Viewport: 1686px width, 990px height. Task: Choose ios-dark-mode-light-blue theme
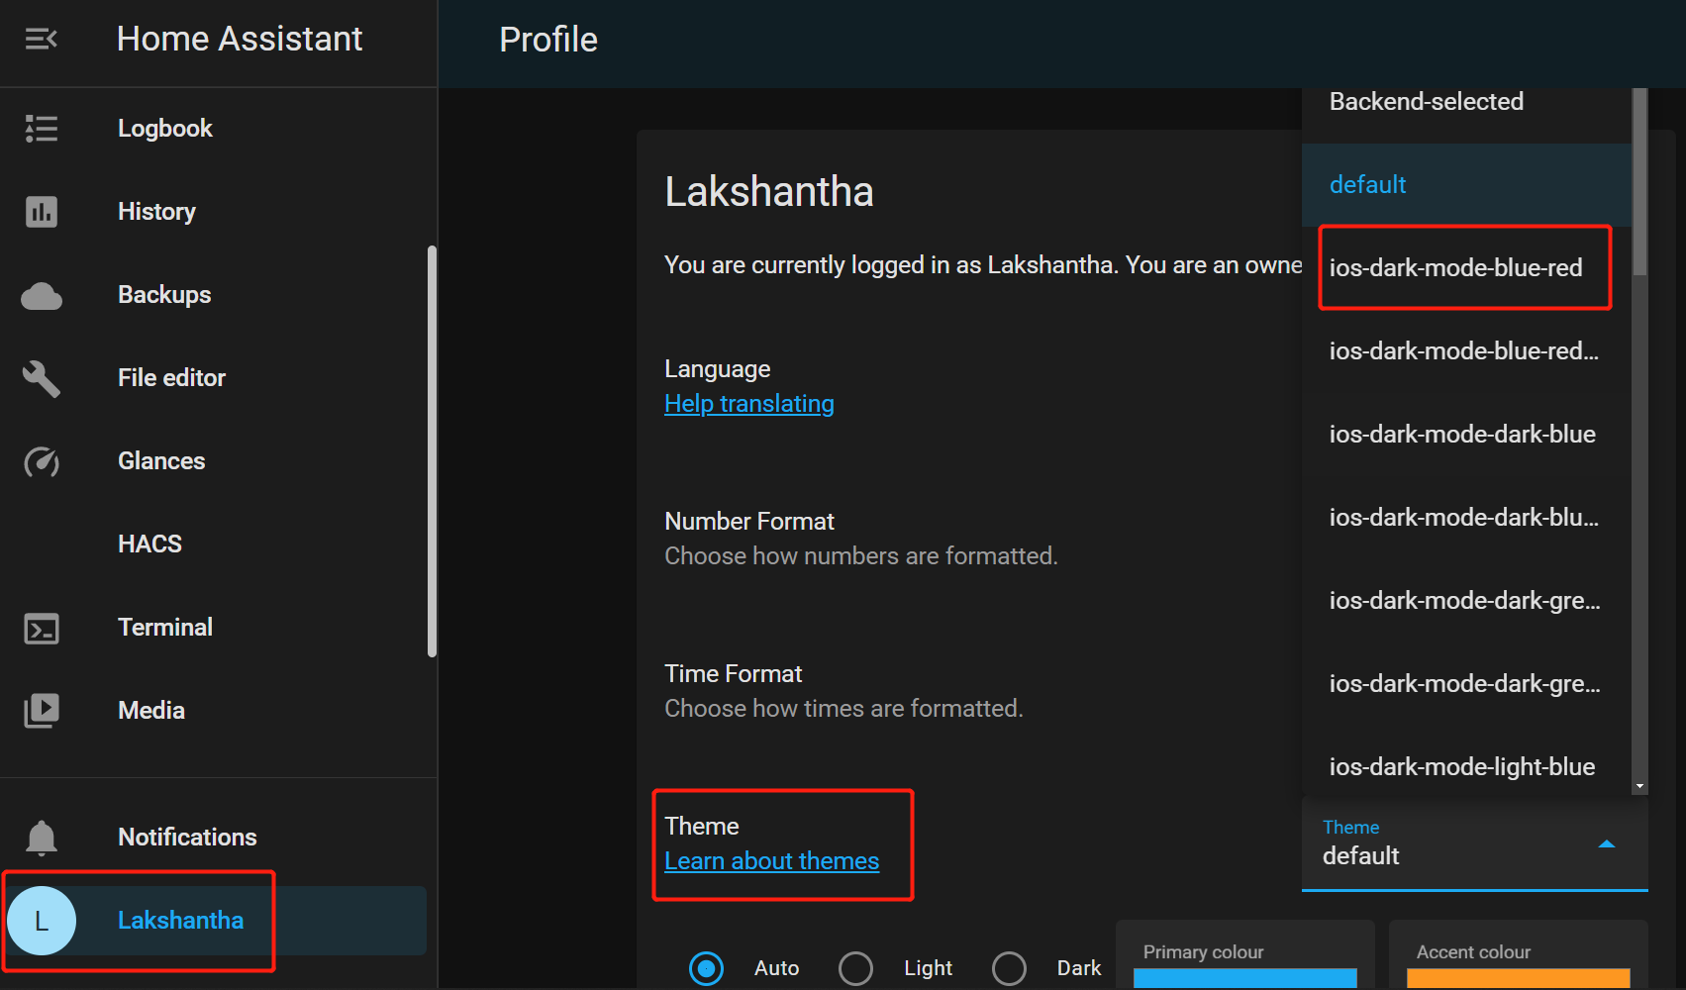1466,767
